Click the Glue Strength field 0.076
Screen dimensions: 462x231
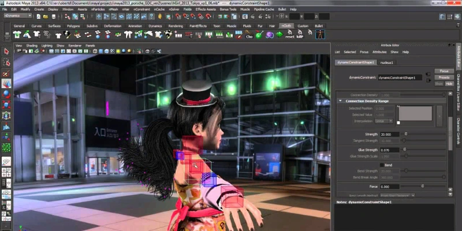[x=390, y=150]
